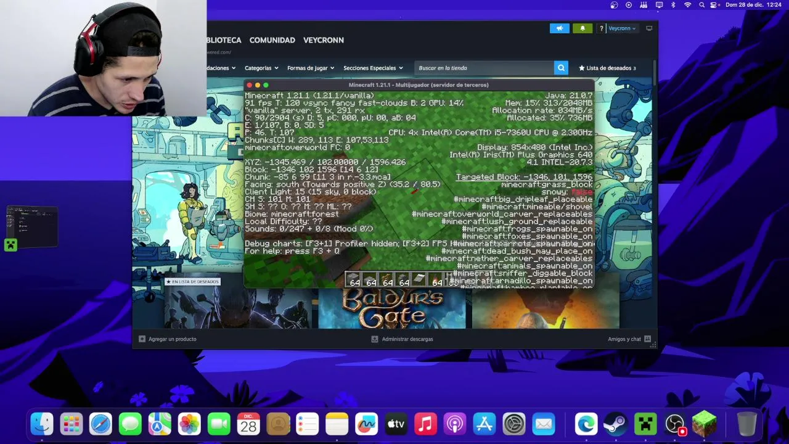Viewport: 789px width, 444px height.
Task: Click the 'Targeted Block' debug text
Action: [x=524, y=177]
